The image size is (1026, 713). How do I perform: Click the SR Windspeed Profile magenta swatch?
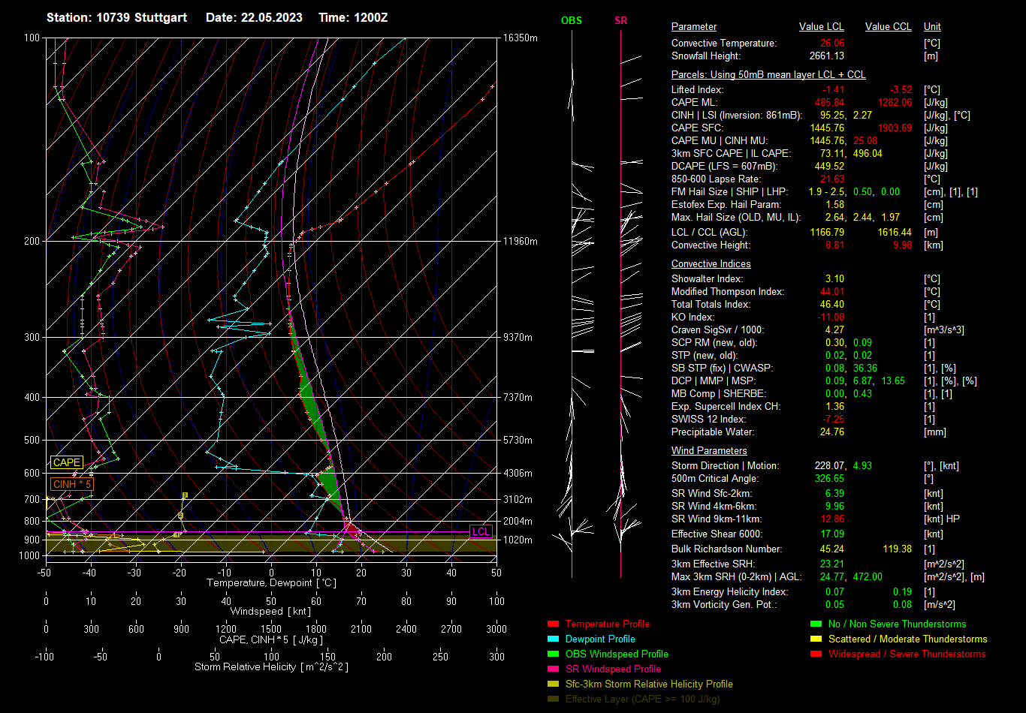pos(554,669)
